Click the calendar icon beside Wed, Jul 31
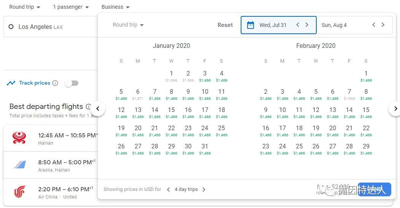Screen dimensions: 400x208 (x=250, y=25)
